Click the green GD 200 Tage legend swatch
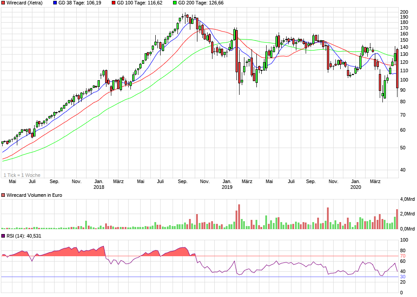Image resolution: width=417 pixels, height=297 pixels. (x=175, y=3)
